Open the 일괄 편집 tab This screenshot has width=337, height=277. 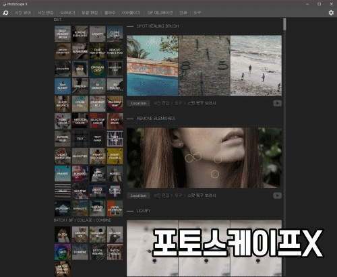point(90,13)
